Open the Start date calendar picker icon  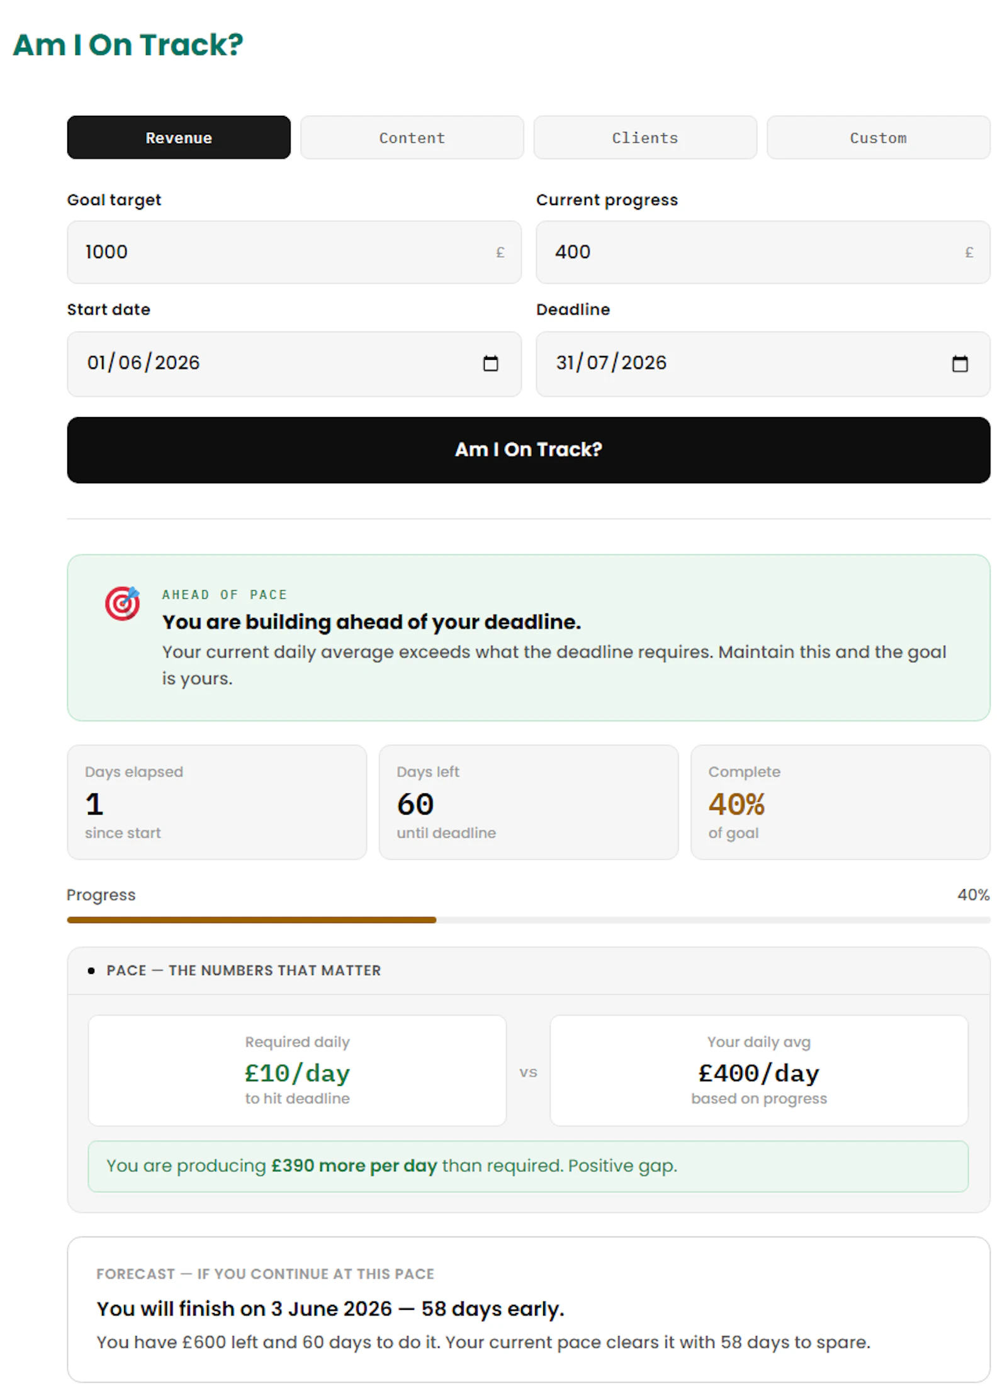coord(490,364)
